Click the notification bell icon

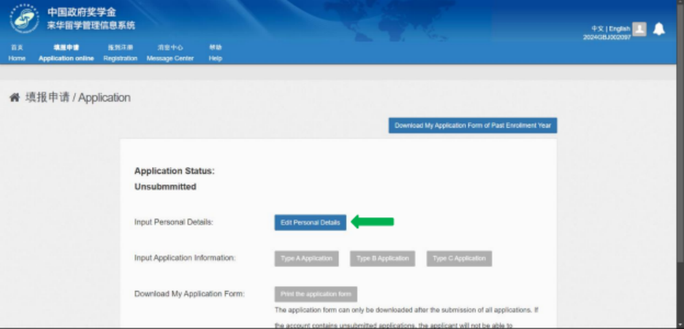click(659, 29)
